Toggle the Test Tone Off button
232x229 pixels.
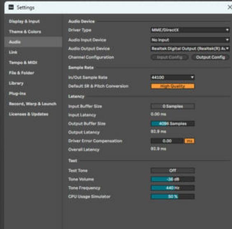pyautogui.click(x=173, y=171)
